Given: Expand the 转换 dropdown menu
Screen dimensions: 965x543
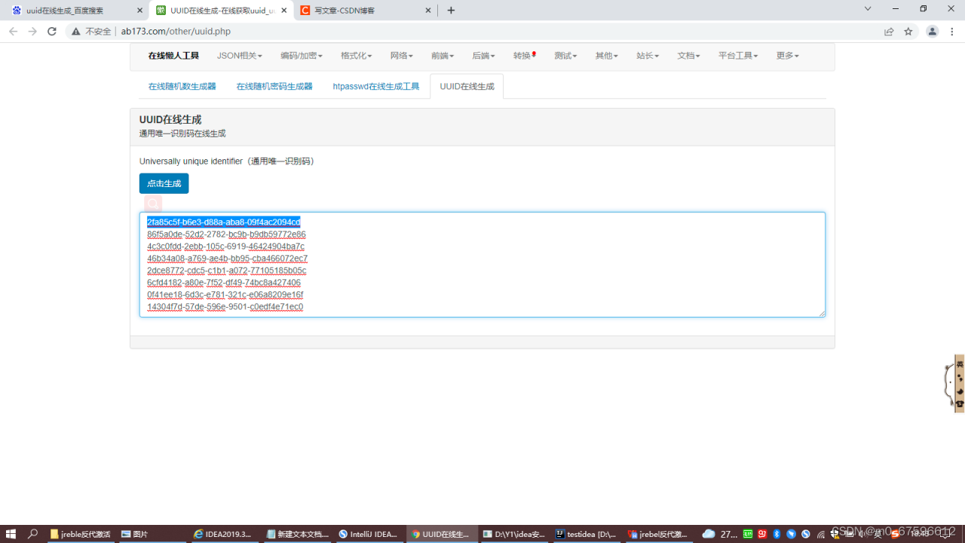Looking at the screenshot, I should [x=524, y=56].
